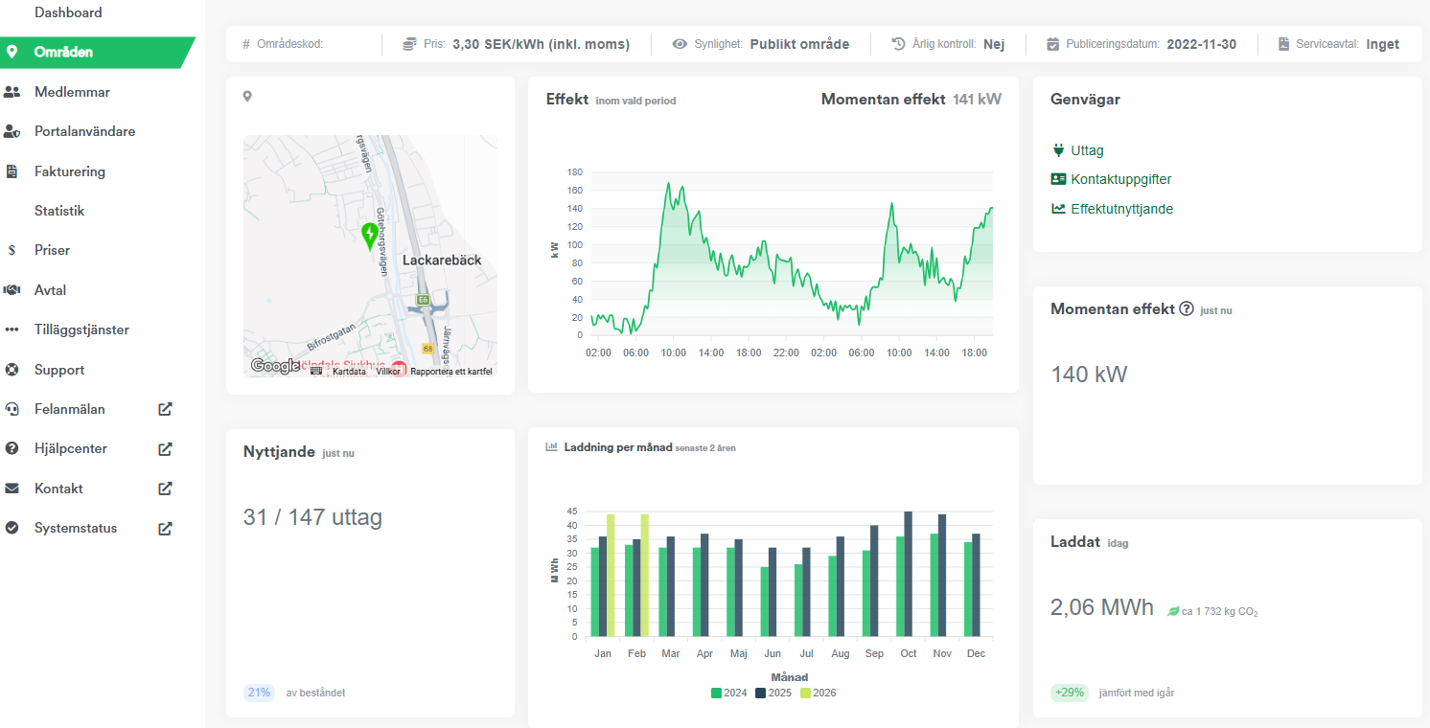The image size is (1430, 728).
Task: Click the Fakturering document icon
Action: click(x=12, y=171)
